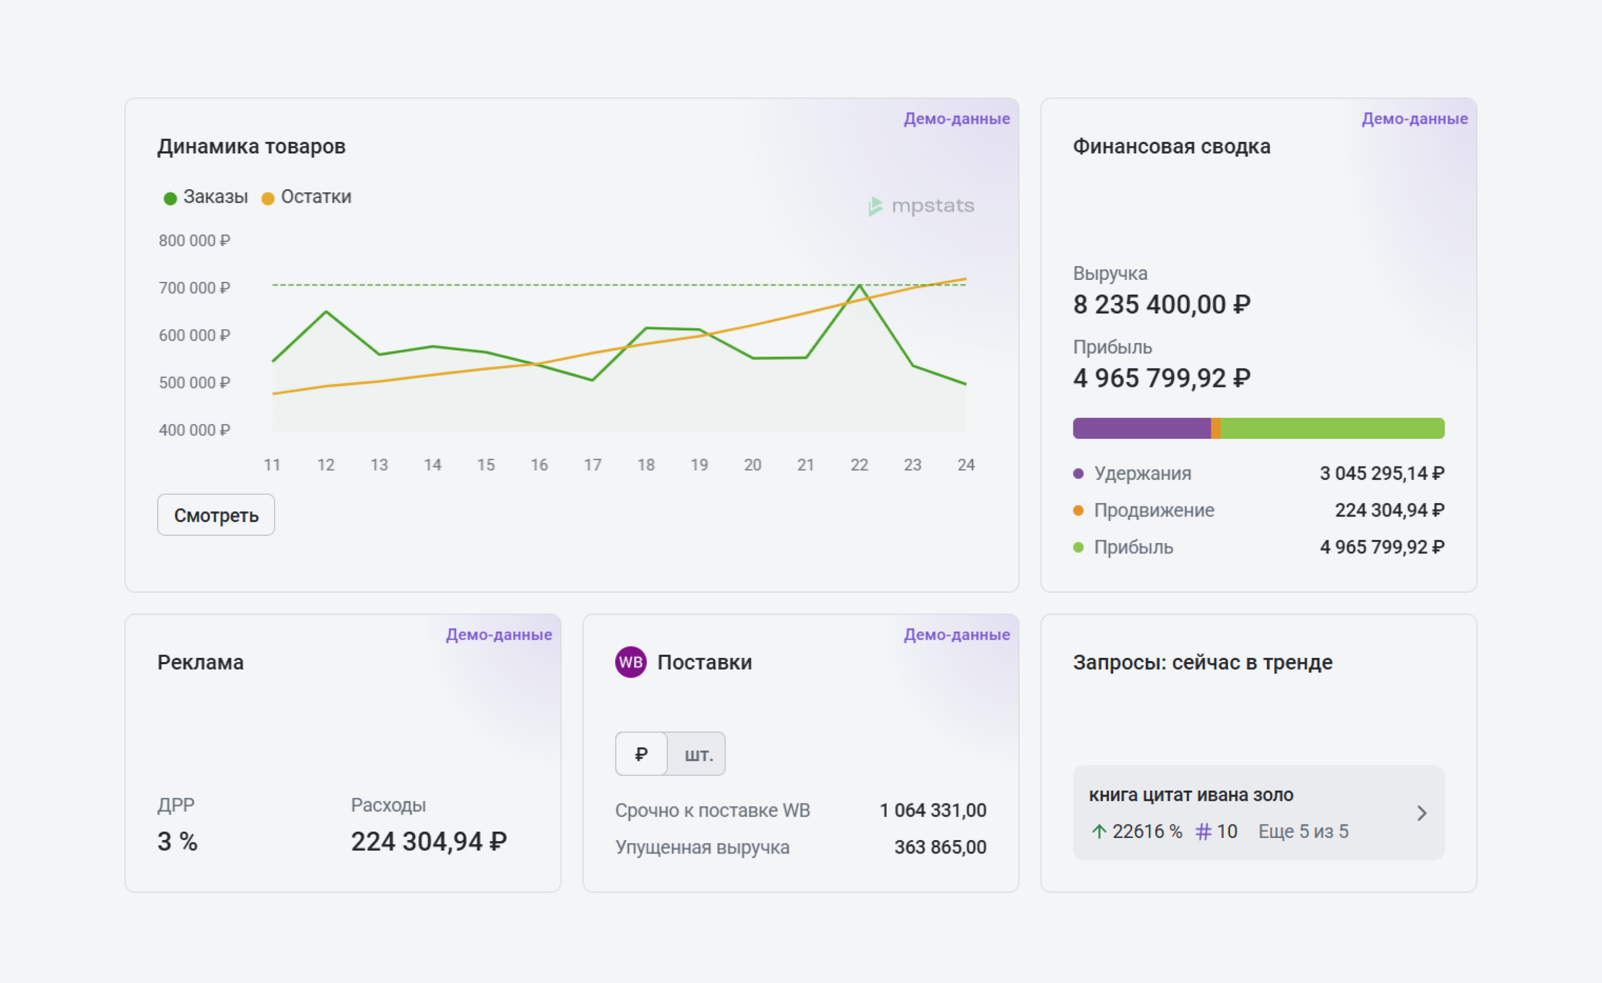The image size is (1602, 983).
Task: Click the day 22 marker on chart axis
Action: 859,465
